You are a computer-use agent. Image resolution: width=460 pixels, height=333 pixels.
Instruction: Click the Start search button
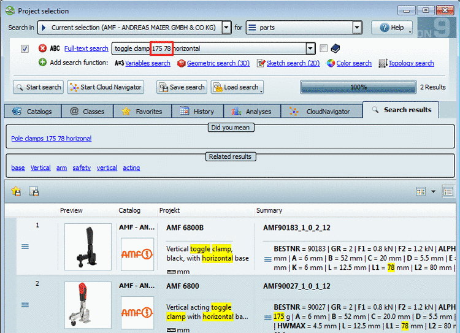point(38,87)
